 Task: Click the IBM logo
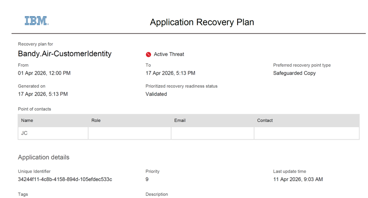tap(36, 21)
